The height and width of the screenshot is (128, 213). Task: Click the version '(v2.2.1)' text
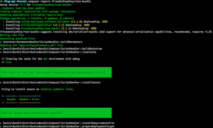(59, 25)
